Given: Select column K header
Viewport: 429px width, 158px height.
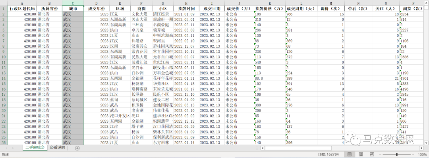Looking at the screenshot, I should 270,3.
